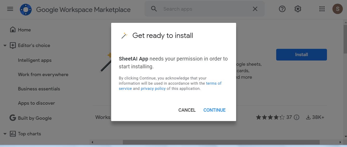Click the Get ready to install heading
Screen dimensions: 347x147
click(163, 36)
